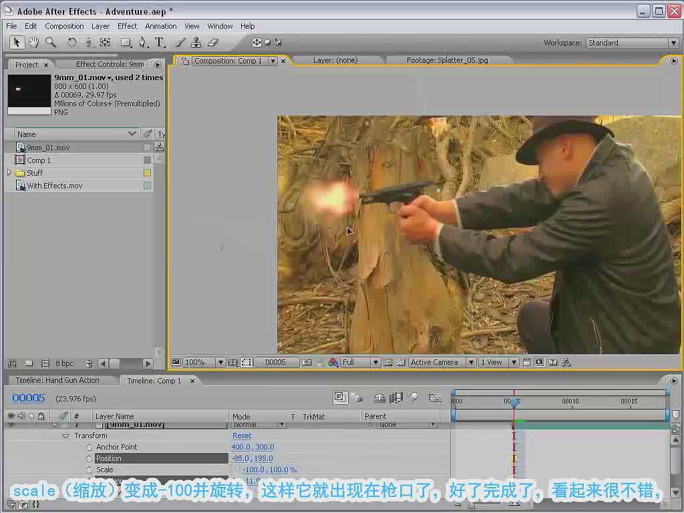Expand the Stuff folder
This screenshot has width=684, height=513.
(x=9, y=173)
